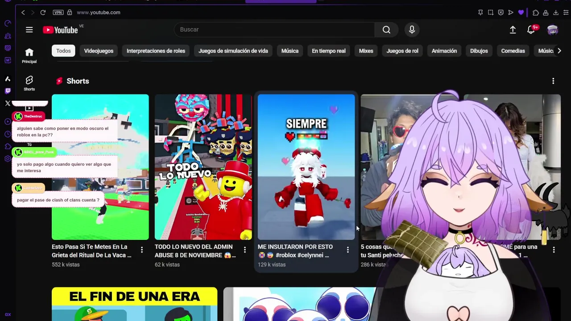571x321 pixels.
Task: Open options menu for the last short
Action: tap(554, 250)
